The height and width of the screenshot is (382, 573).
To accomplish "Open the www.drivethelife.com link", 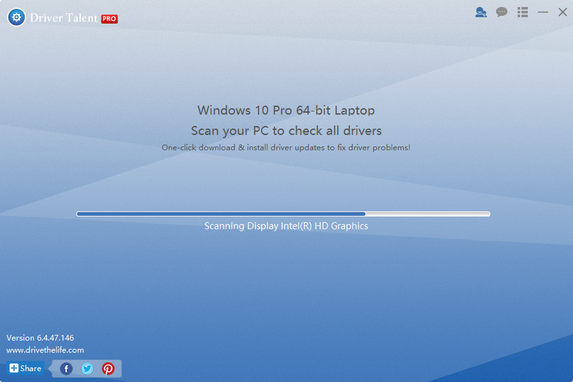I will click(x=45, y=350).
